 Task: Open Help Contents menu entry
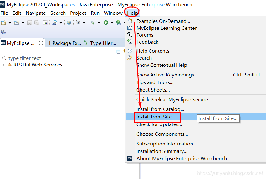point(196,51)
